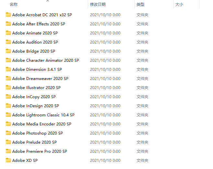Select the name Adobe InCopy 2020 SP
The height and width of the screenshot is (169, 213).
[x=34, y=97]
